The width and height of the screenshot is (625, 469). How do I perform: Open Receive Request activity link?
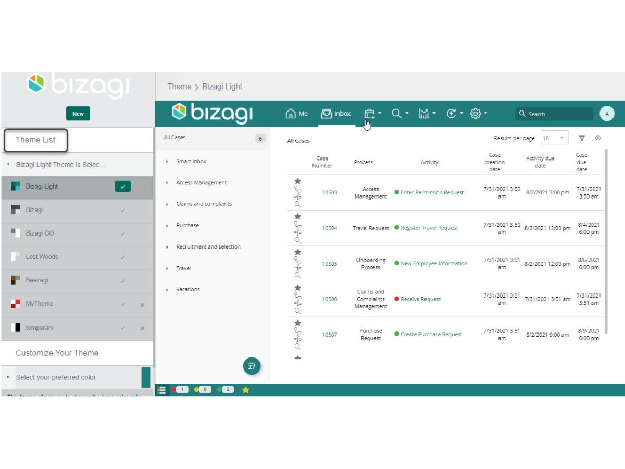tap(420, 299)
